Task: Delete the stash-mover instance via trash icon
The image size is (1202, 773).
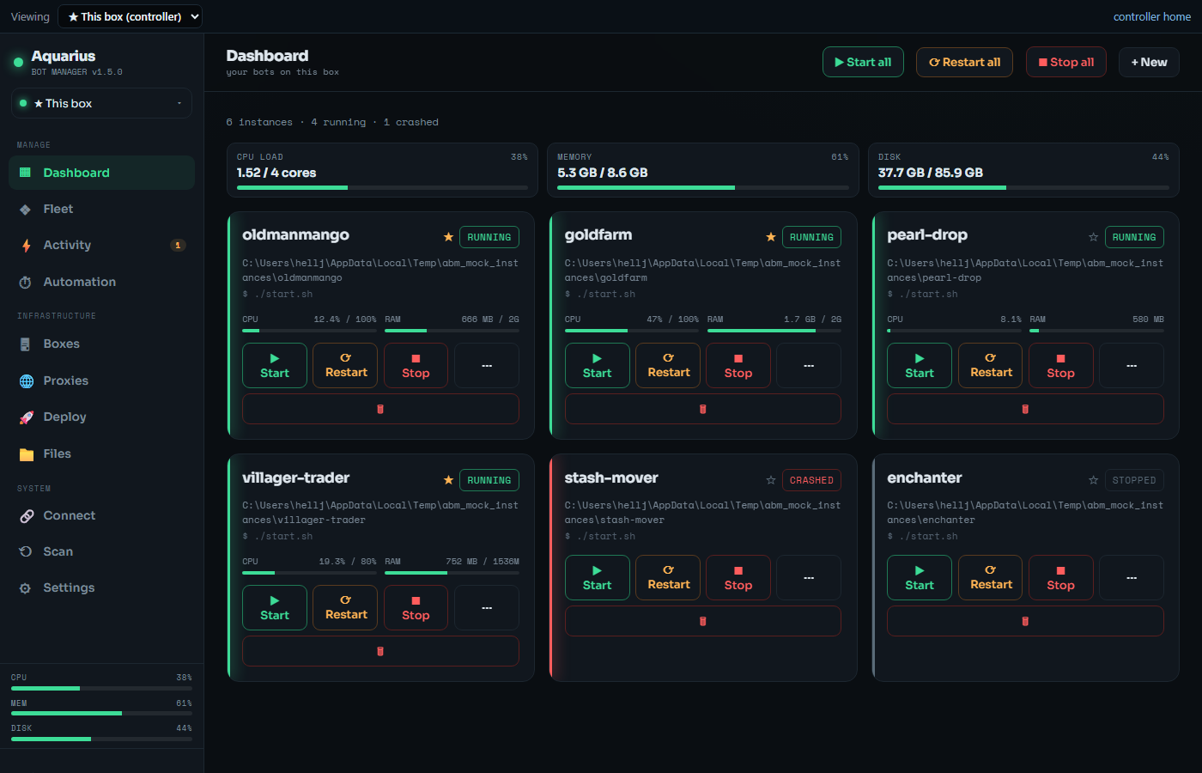Action: [703, 621]
